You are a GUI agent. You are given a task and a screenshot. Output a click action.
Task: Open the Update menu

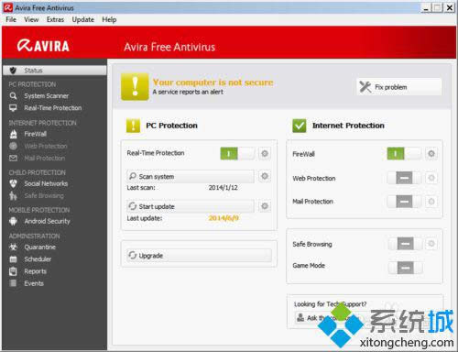83,19
